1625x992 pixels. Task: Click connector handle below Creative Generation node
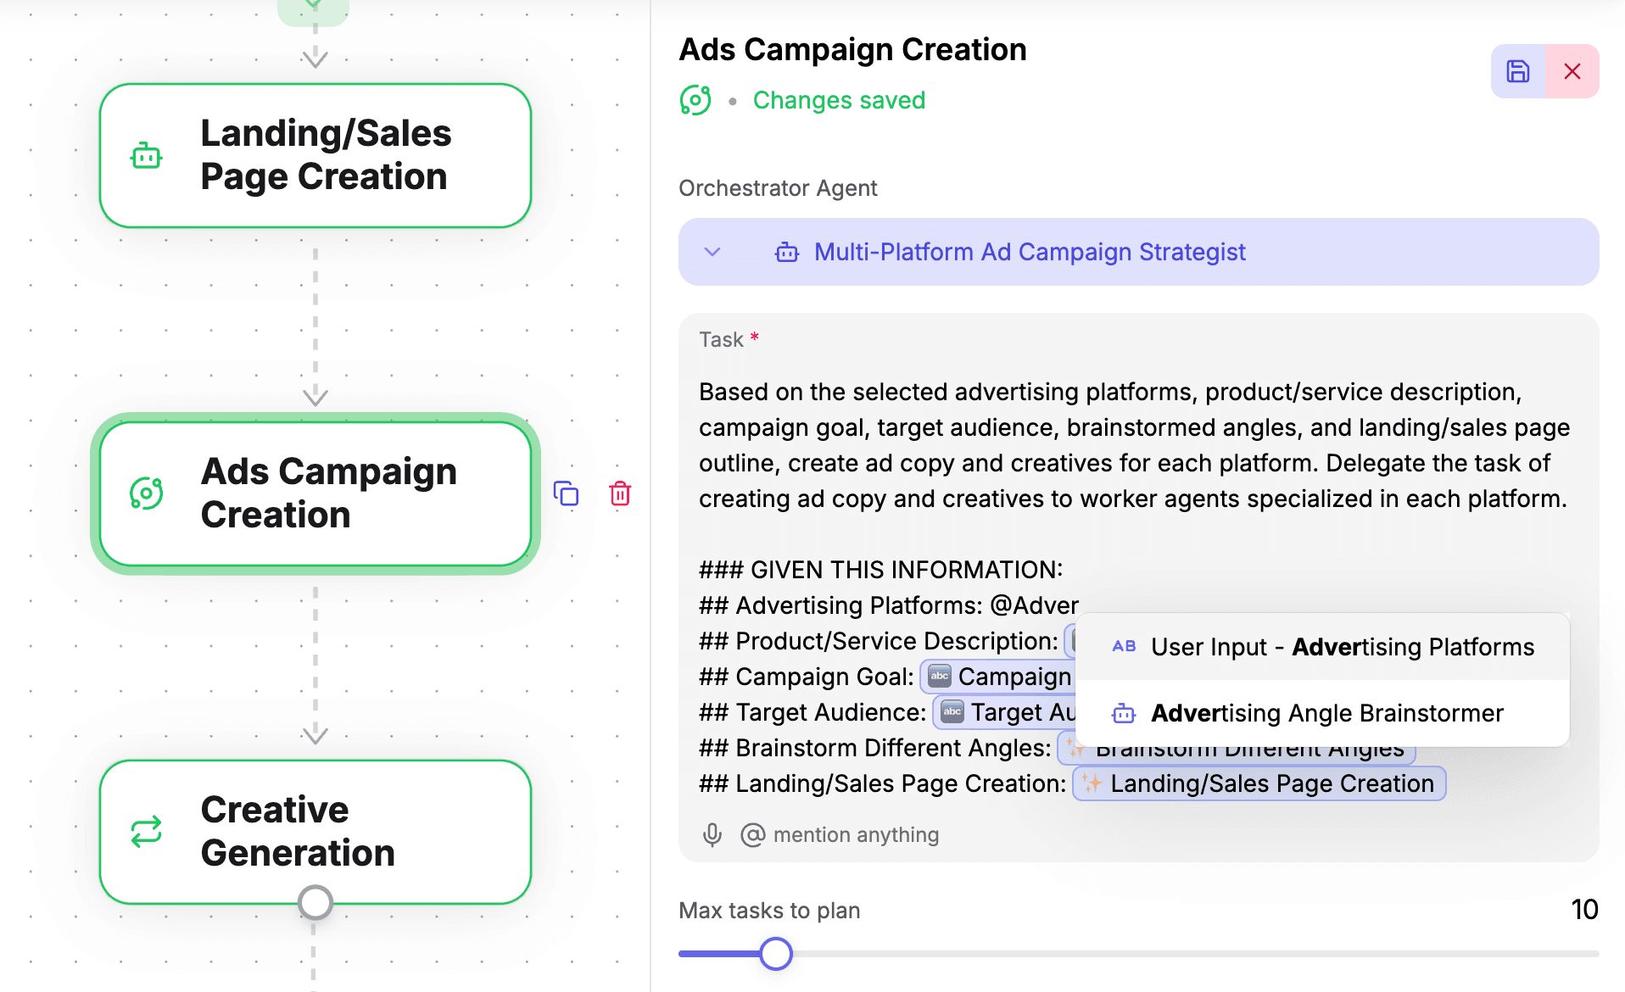point(316,903)
